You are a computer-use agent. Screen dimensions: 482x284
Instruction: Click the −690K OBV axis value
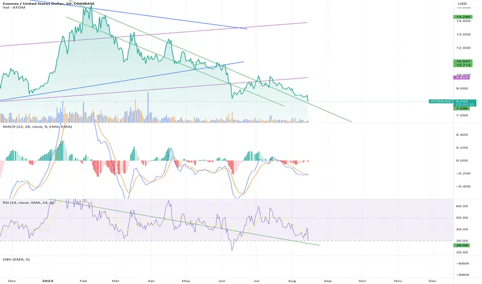click(x=463, y=275)
